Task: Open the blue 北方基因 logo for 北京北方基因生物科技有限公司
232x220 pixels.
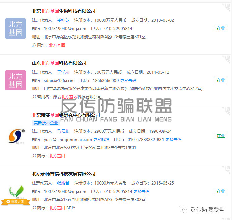Action: coord(15,28)
